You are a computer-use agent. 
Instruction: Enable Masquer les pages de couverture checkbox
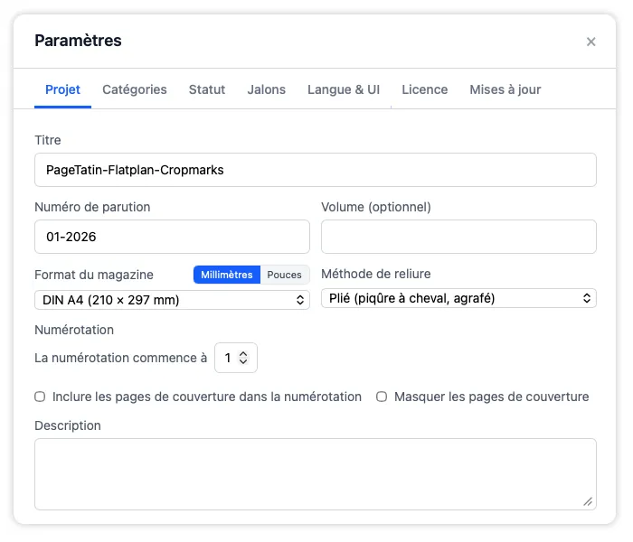[x=382, y=397]
